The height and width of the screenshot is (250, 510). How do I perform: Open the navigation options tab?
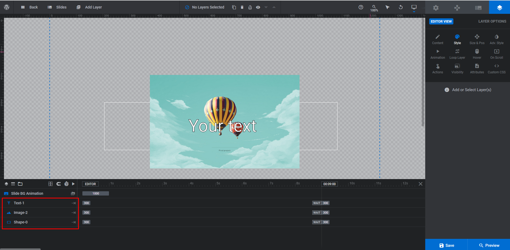pyautogui.click(x=457, y=8)
